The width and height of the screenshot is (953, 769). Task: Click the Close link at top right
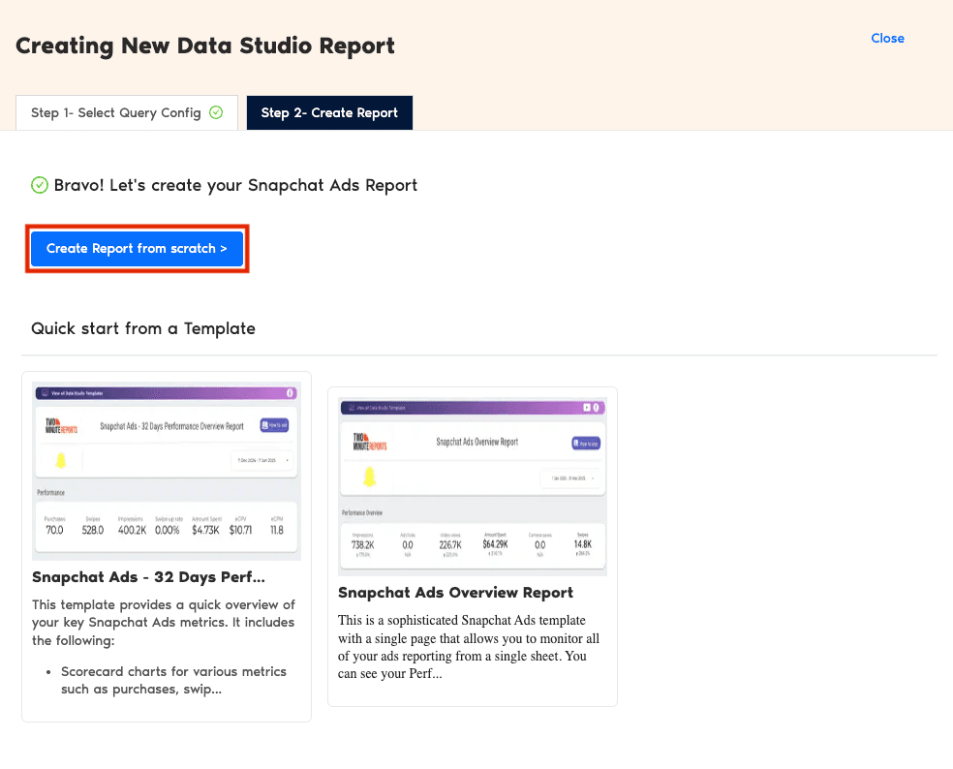pos(887,39)
